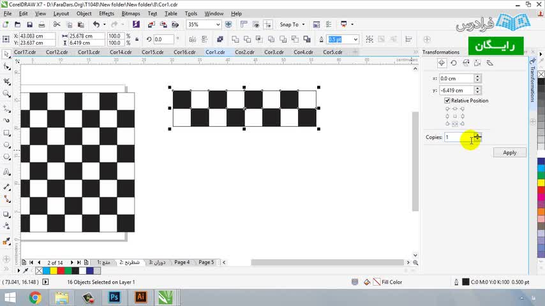The width and height of the screenshot is (545, 306).
Task: Select the Rectangle tool in toolbox
Action: [6, 133]
